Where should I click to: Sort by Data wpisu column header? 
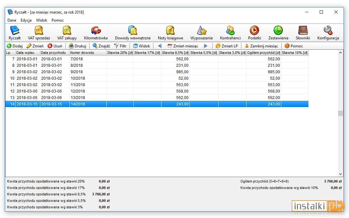[x=28, y=53]
